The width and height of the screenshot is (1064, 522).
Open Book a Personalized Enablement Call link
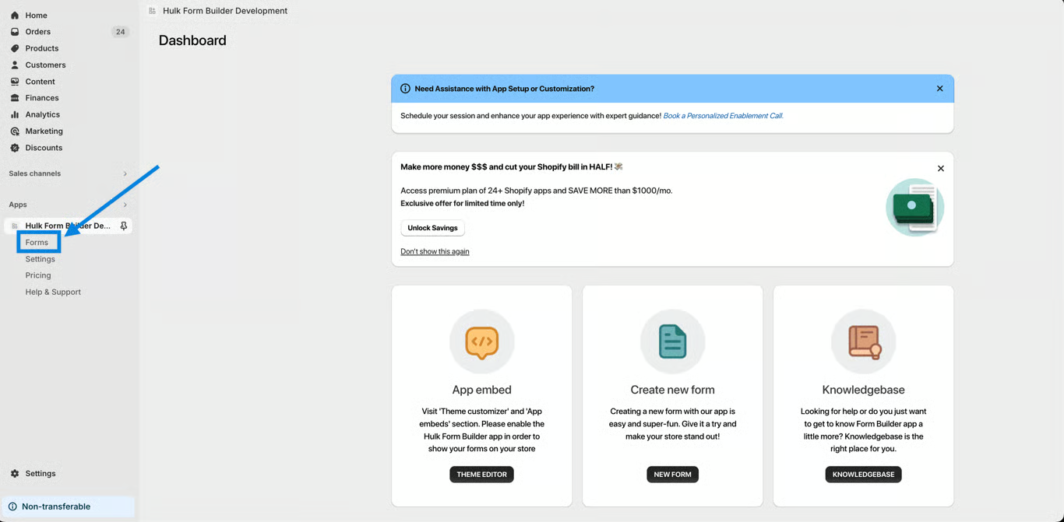click(x=723, y=116)
